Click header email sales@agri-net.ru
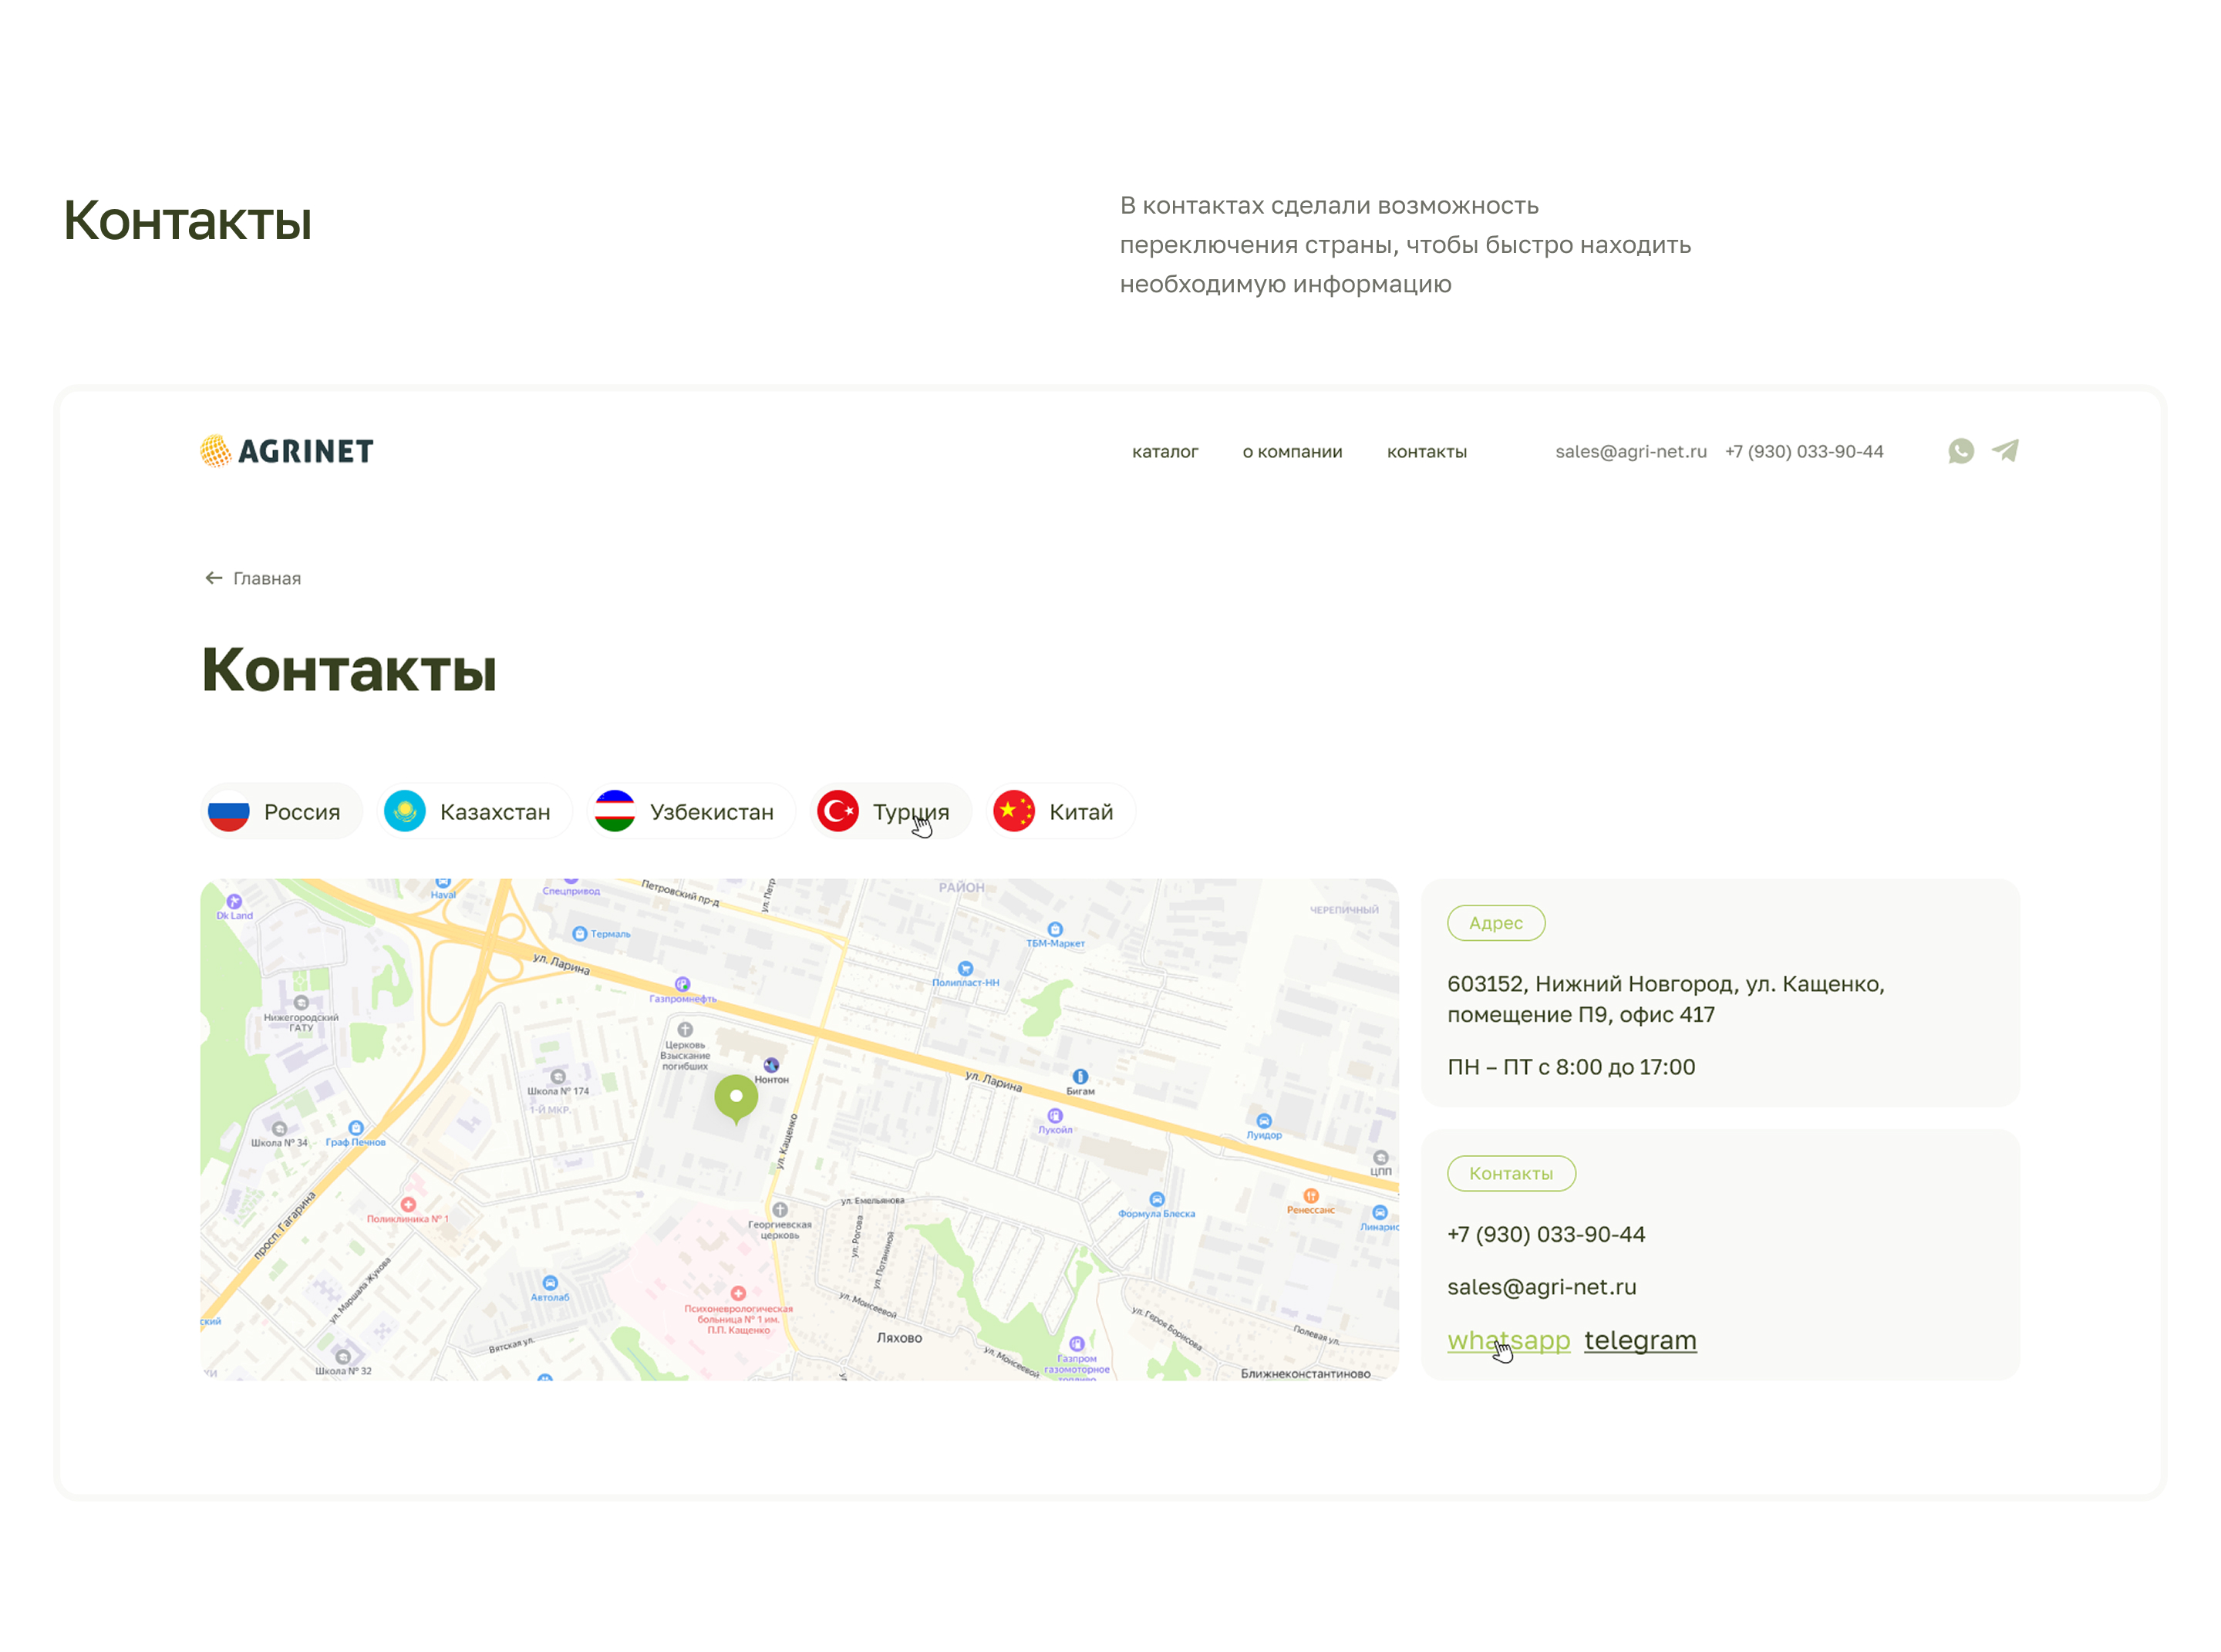The width and height of the screenshot is (2221, 1652). [x=1630, y=451]
